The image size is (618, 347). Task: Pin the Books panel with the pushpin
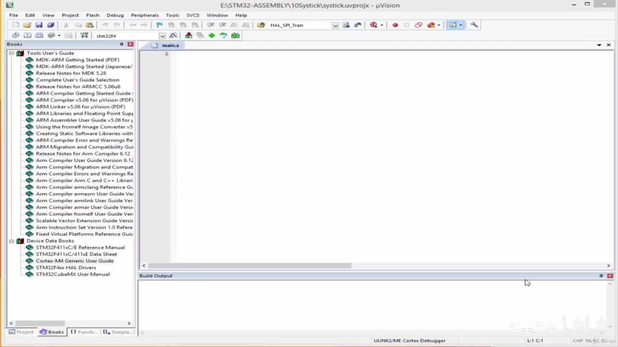122,44
